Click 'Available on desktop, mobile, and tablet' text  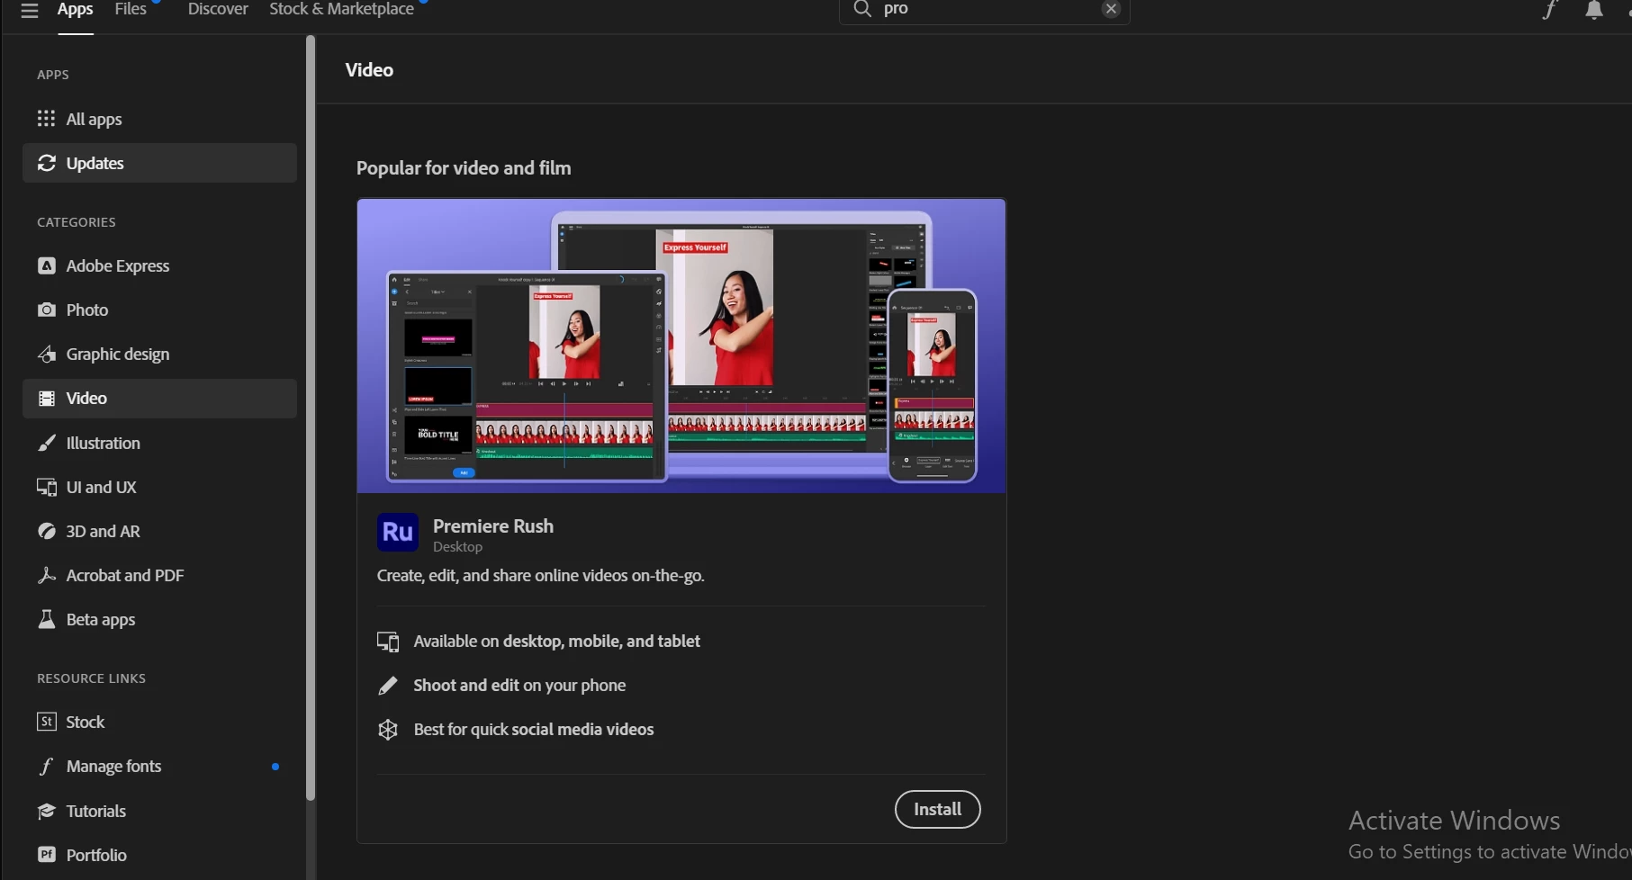556,641
